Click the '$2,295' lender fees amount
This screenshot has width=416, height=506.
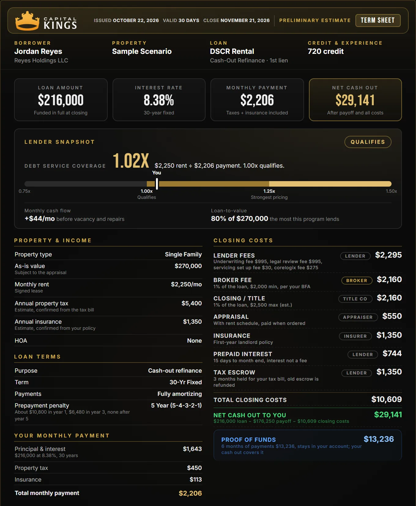click(x=388, y=255)
